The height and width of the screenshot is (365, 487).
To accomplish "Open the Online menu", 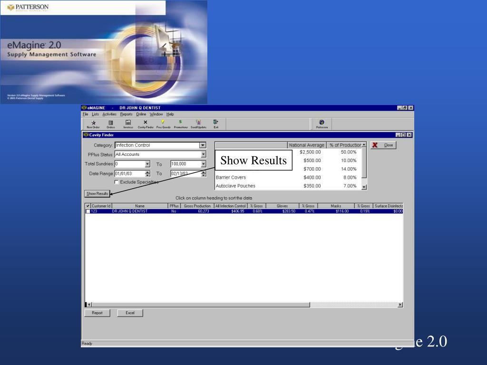I will coord(141,114).
